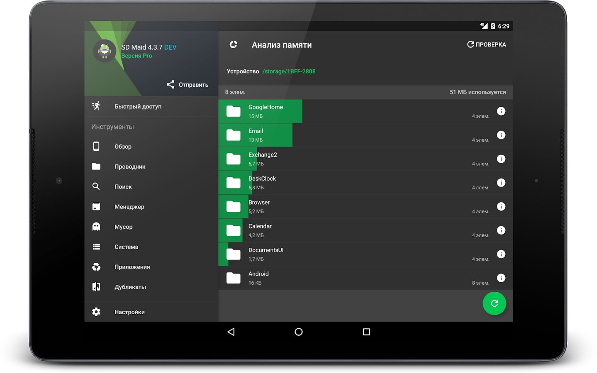Open the DeskClock folder row
Image resolution: width=597 pixels, height=373 pixels.
click(x=366, y=183)
